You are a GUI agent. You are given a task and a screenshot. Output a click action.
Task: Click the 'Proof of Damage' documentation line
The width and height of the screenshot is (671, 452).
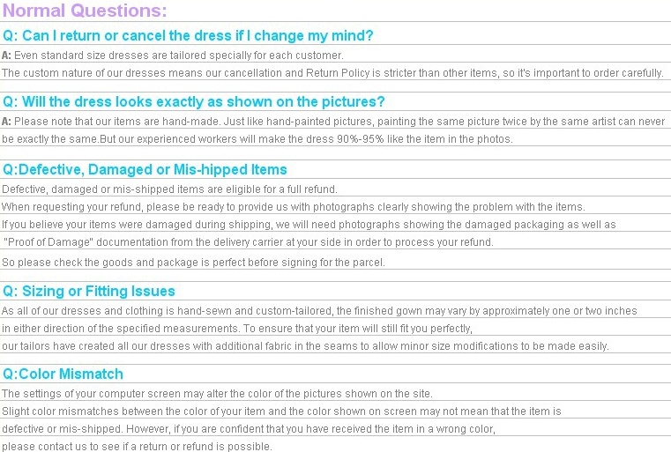coord(248,242)
